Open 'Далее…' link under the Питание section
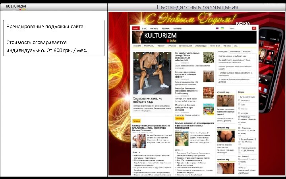Screen dimensions: 286x179 click(x=136, y=152)
